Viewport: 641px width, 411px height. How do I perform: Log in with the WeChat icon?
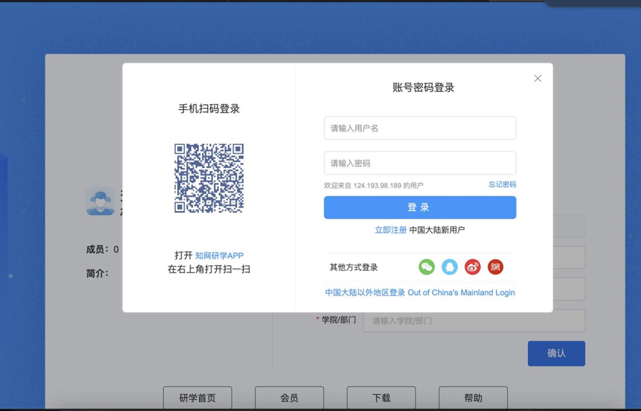(427, 267)
